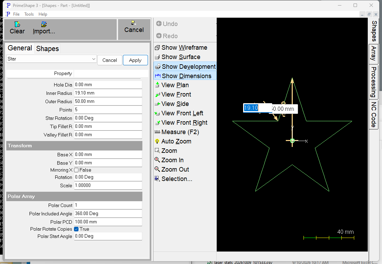Open the Processing side tab
The width and height of the screenshot is (382, 264).
tap(373, 82)
